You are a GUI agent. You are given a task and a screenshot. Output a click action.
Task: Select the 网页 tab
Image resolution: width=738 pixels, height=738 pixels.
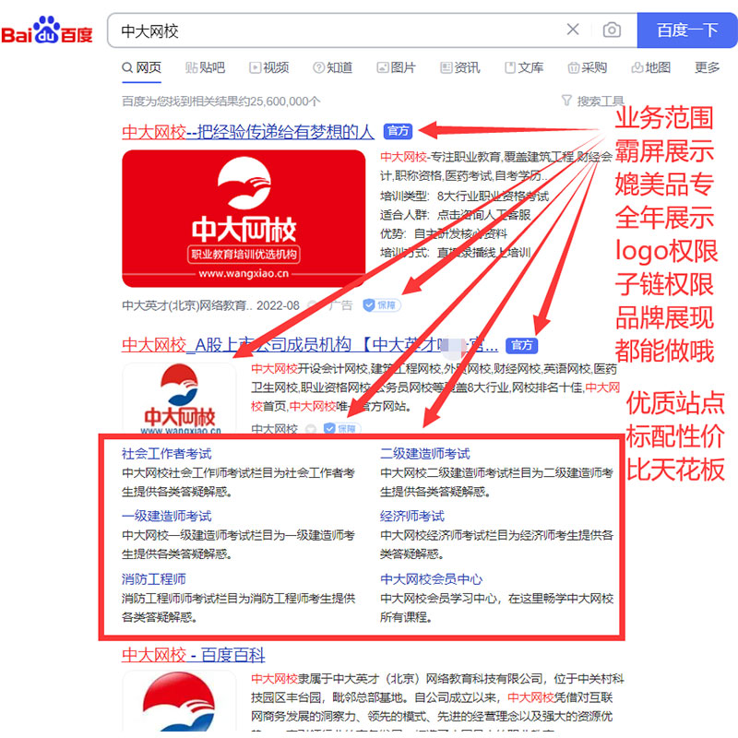142,67
